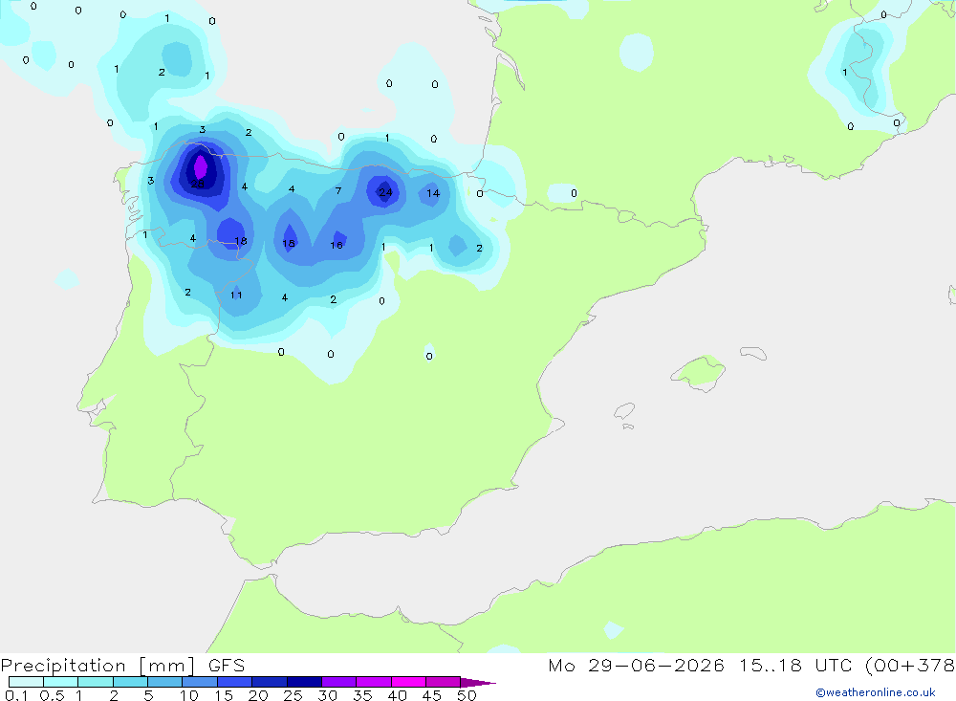Click the 5–10 mm legend color swatch

[x=164, y=682]
